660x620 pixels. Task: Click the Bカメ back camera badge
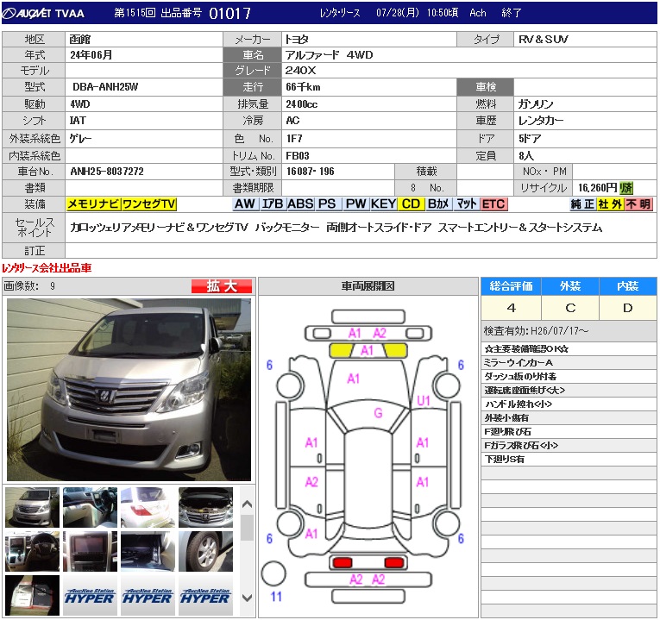[x=438, y=204]
